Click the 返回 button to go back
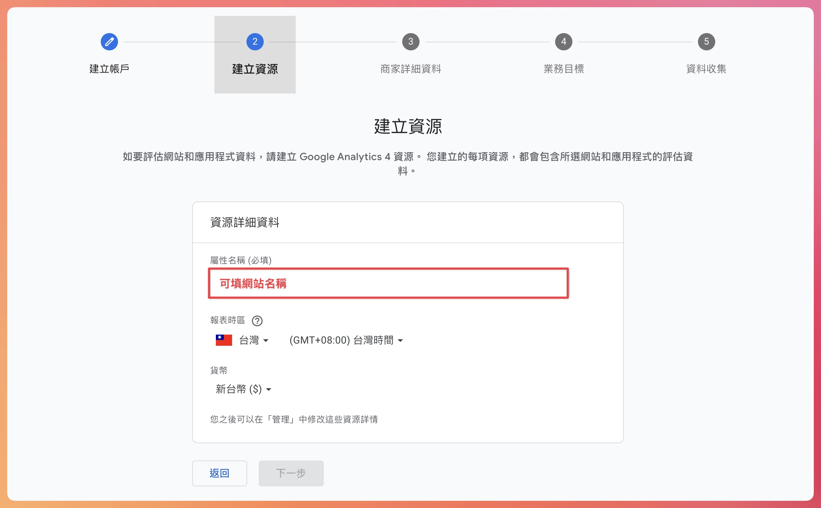 219,473
